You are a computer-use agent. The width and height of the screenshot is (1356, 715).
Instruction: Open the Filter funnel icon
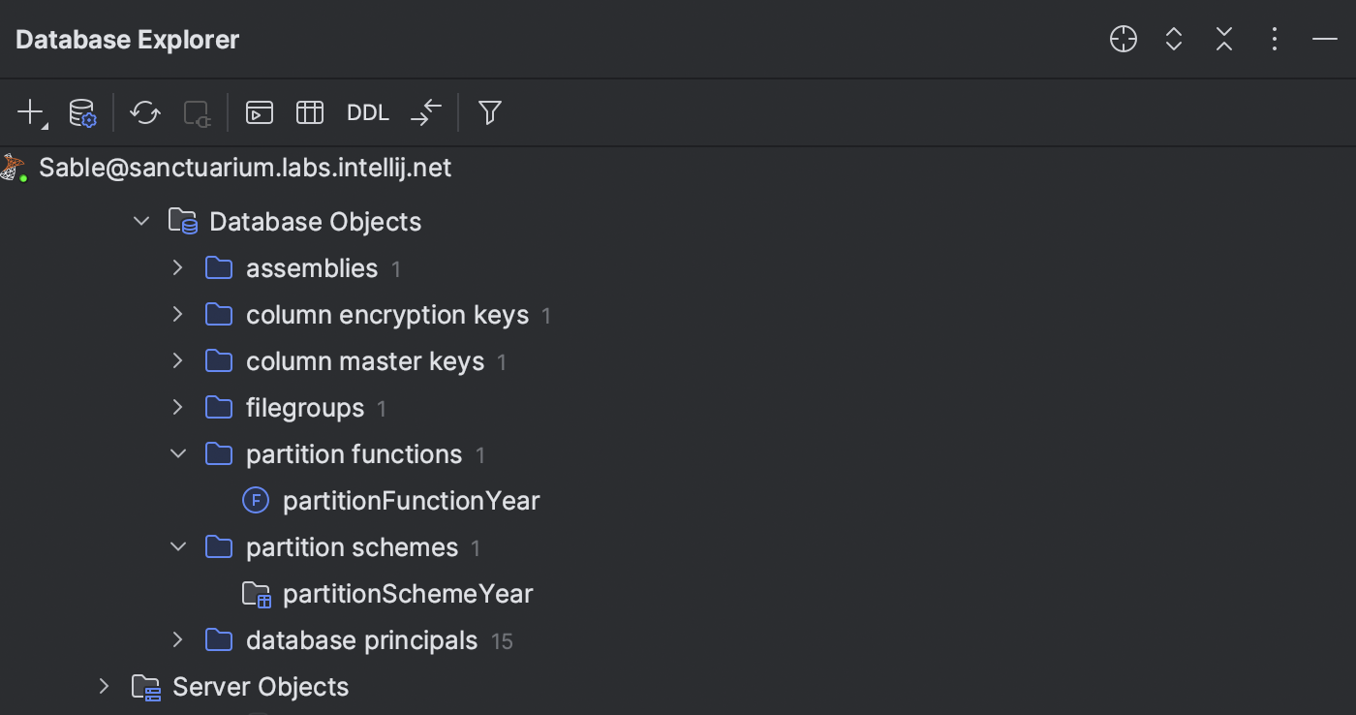pos(489,112)
